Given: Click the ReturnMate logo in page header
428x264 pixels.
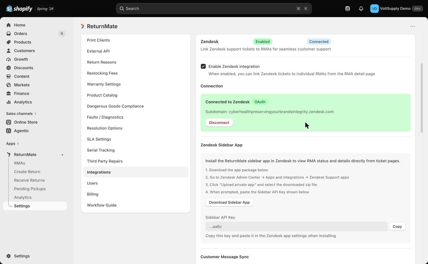Looking at the screenshot, I should (82, 26).
